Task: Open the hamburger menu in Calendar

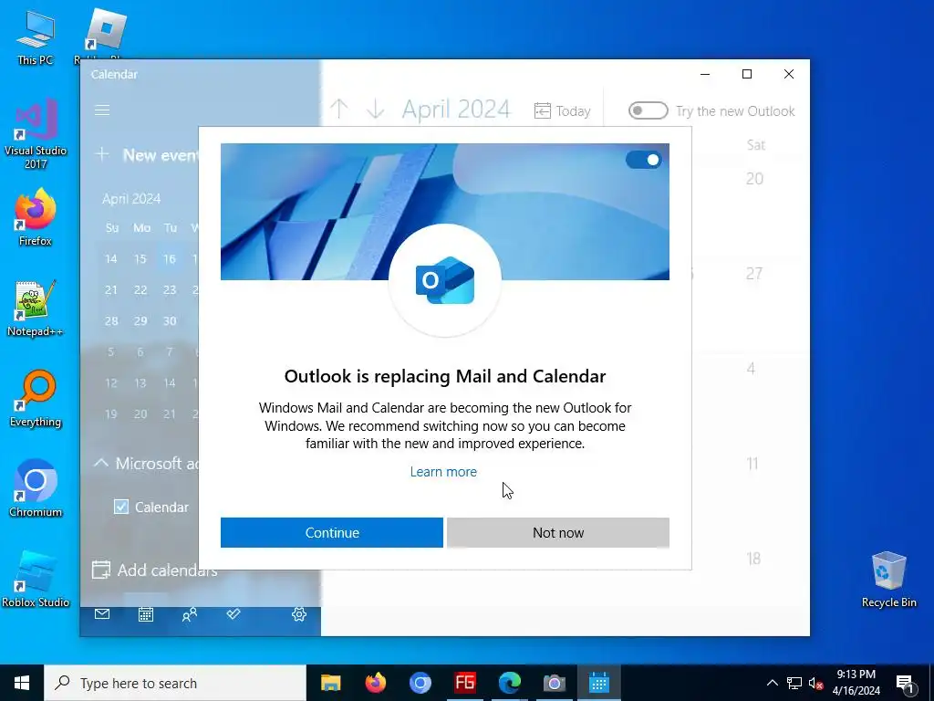Action: coord(102,110)
